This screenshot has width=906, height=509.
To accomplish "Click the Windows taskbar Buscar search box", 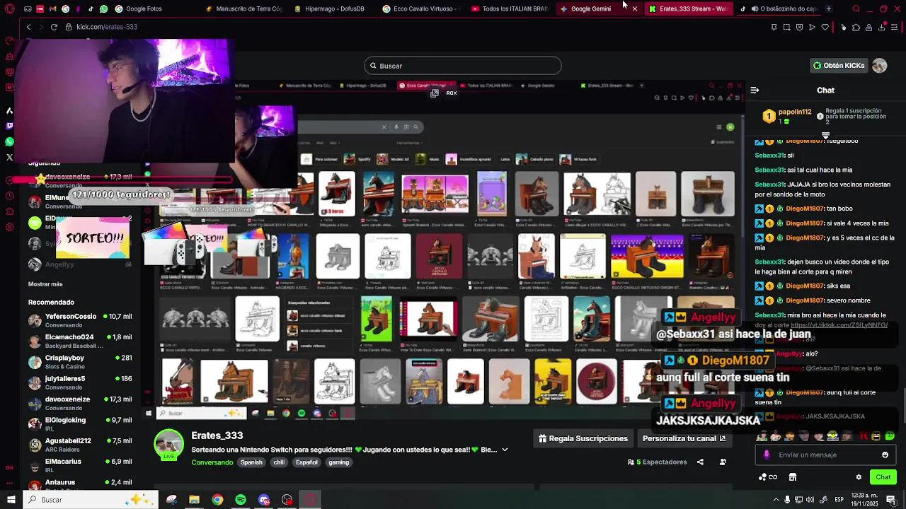I will pos(92,500).
